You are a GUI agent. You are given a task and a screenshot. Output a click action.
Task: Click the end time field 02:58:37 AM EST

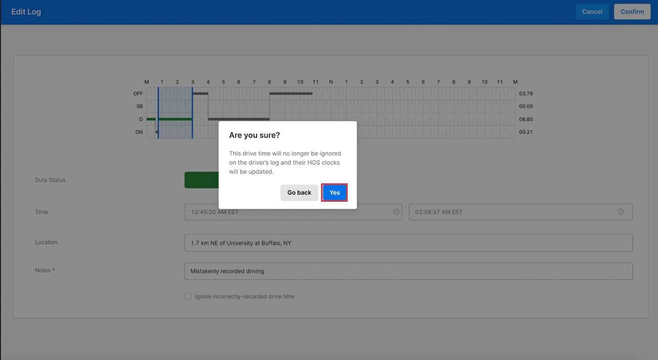click(521, 212)
